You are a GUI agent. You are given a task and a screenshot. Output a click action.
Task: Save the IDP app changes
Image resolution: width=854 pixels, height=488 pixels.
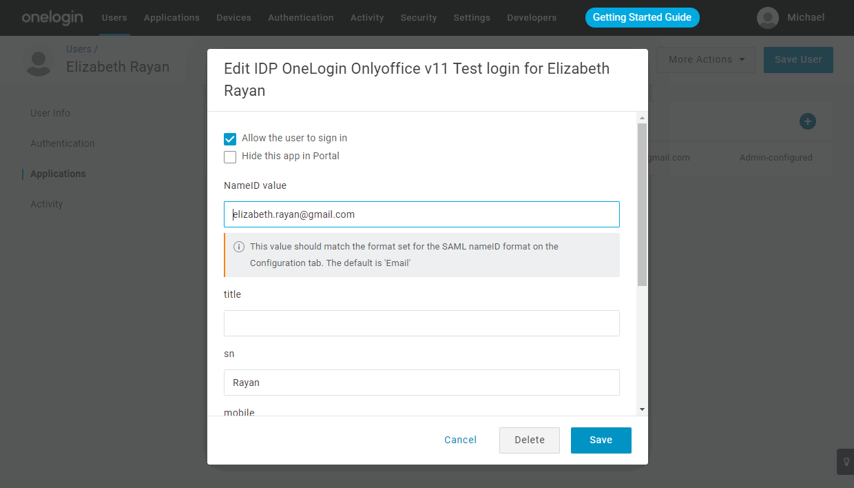601,440
